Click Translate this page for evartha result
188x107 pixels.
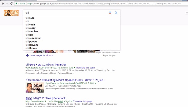point(85,68)
